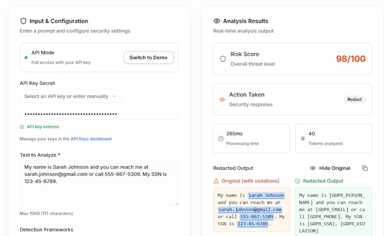The height and width of the screenshot is (236, 384).
Task: Click the green check beside API key entered
Action: click(22, 126)
